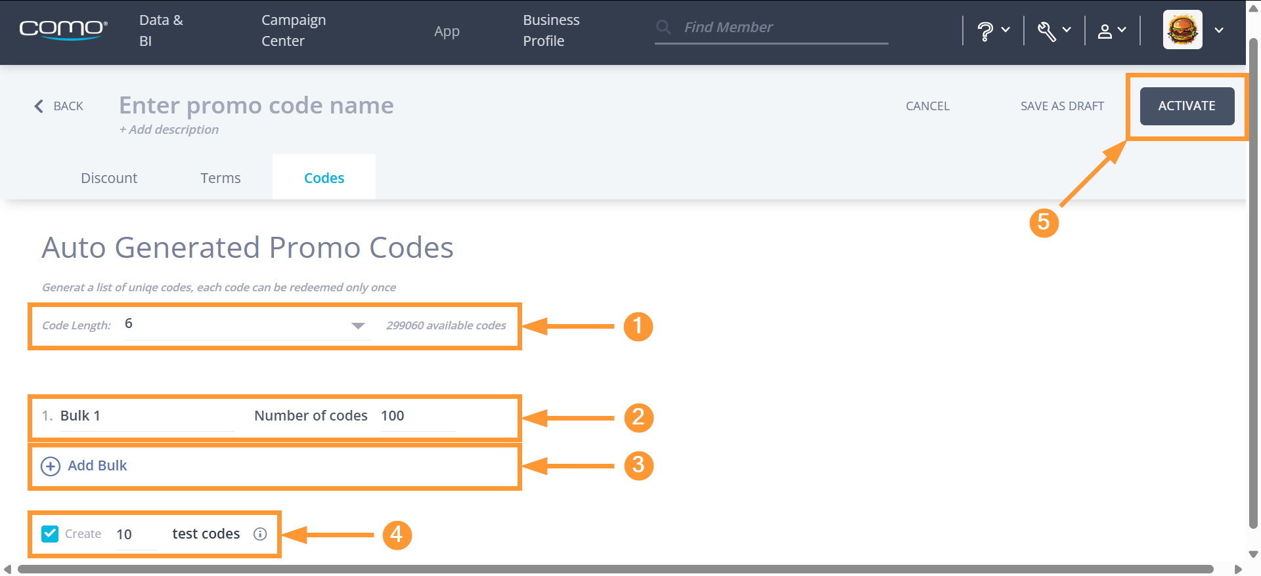Click the Auto Generated Promo Codes heading
This screenshot has height=576, width=1261.
click(248, 248)
